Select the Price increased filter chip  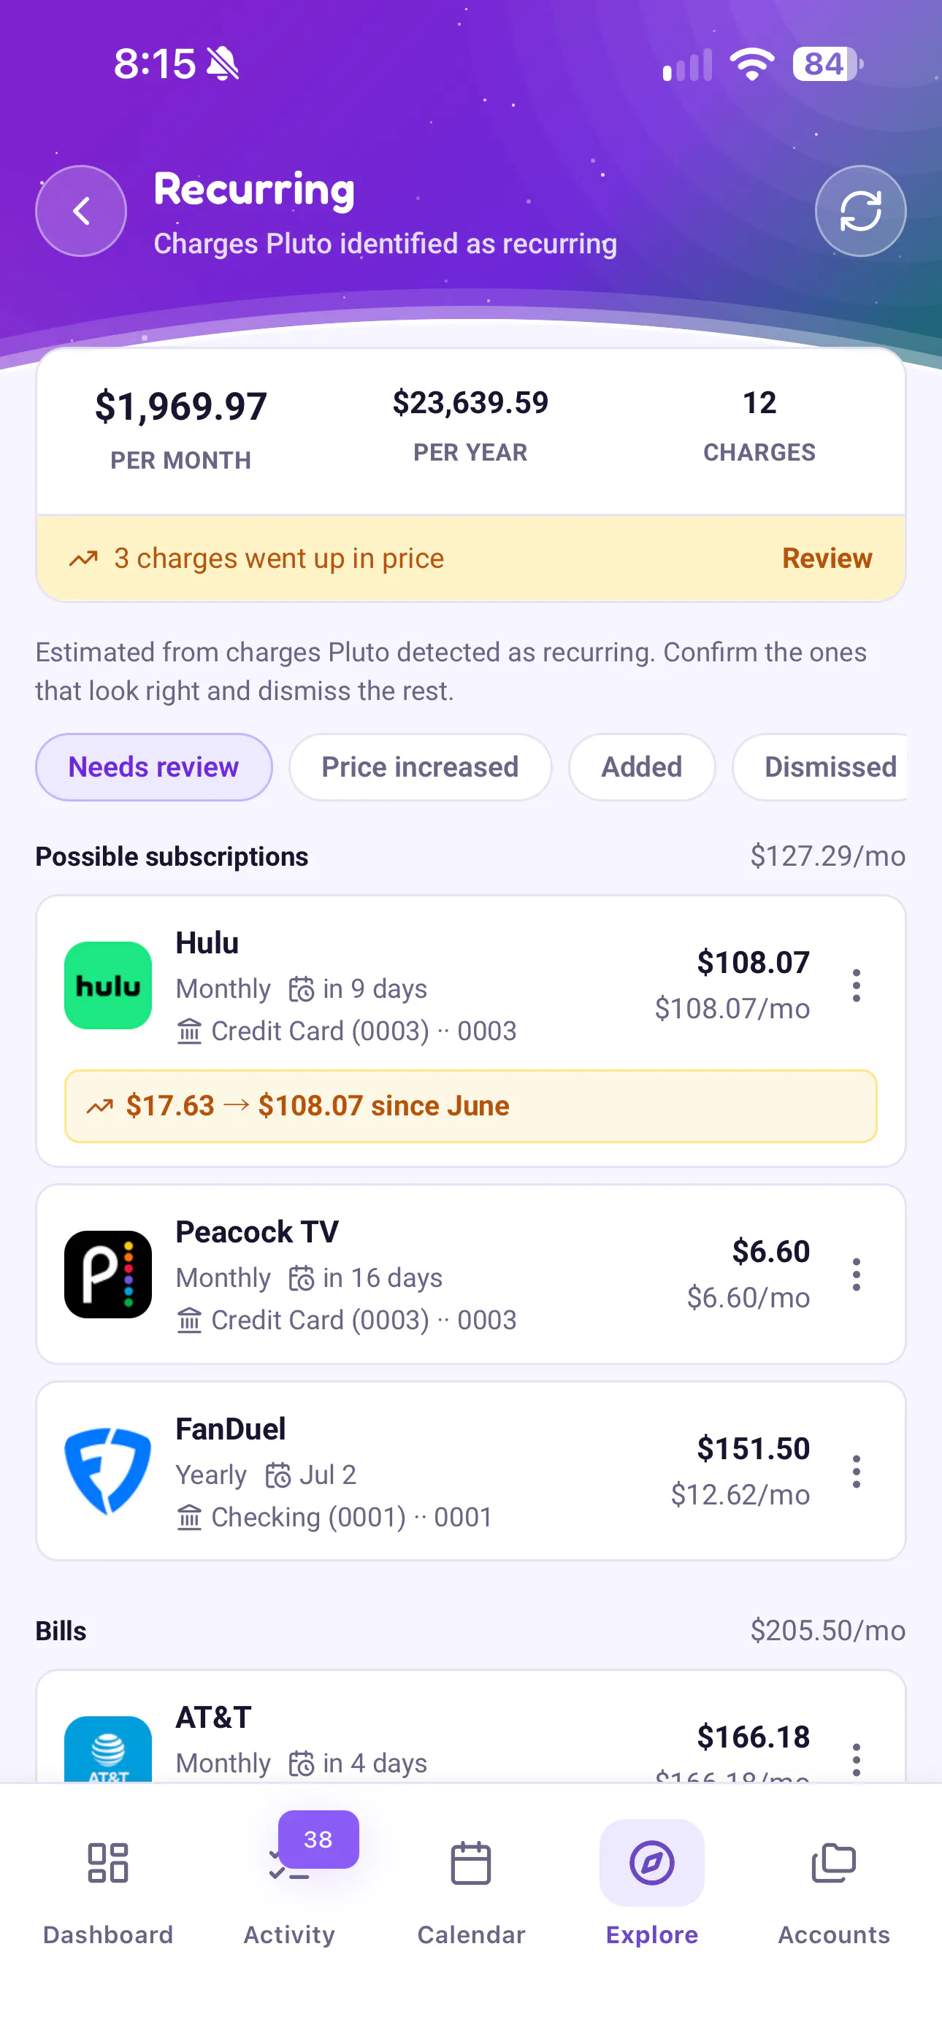tap(421, 767)
